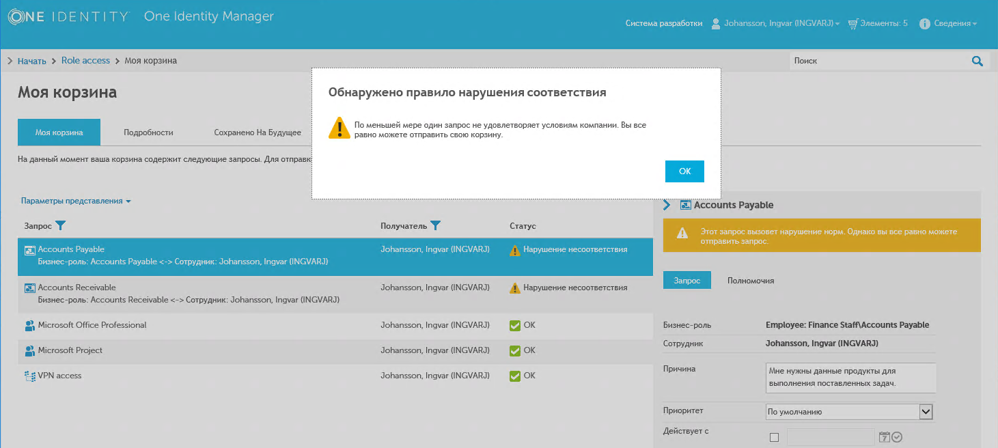This screenshot has width=998, height=448.
Task: Select the VPN access request
Action: click(x=59, y=376)
